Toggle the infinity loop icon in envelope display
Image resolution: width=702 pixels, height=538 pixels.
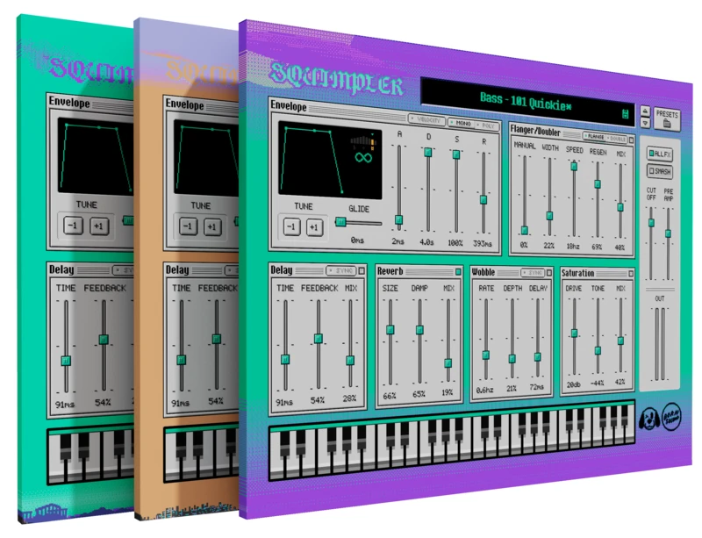[x=363, y=157]
